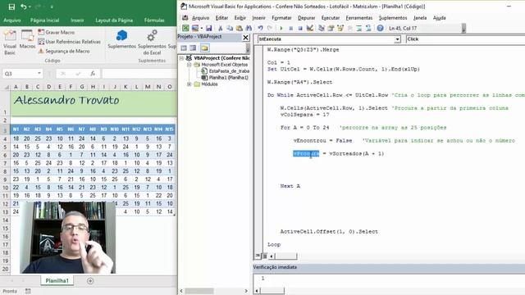Collapse the VBAProject root tree node
The height and width of the screenshot is (295, 525).
tap(181, 58)
